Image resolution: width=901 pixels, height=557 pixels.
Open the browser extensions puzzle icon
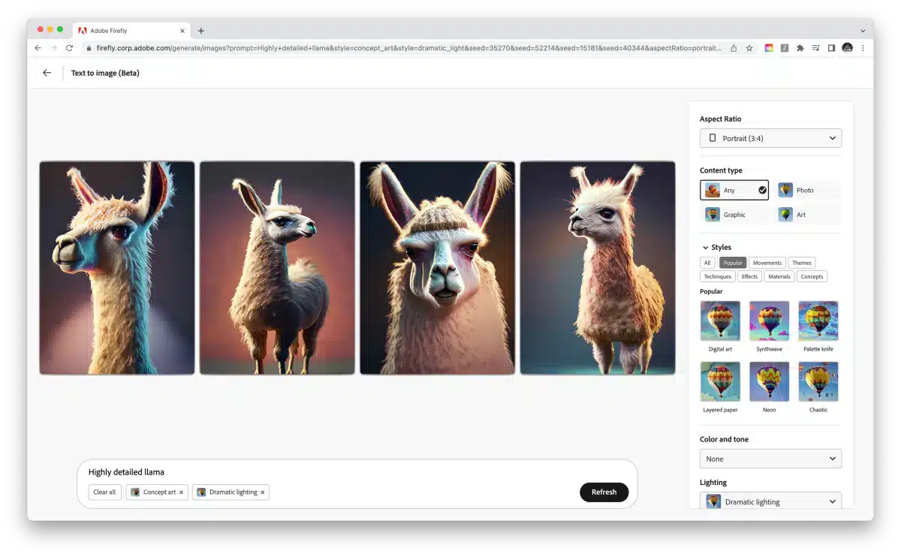(800, 48)
